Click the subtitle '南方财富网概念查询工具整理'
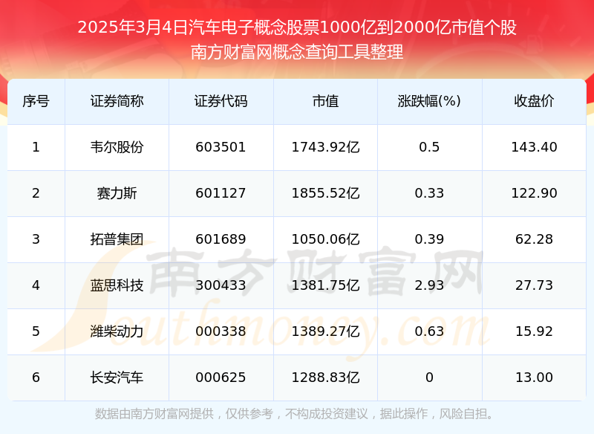Viewport: 594px width, 434px height. 297,52
